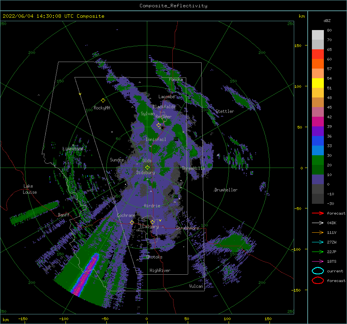Click the Okotoks town label
347x324 pixels.
pos(154,257)
